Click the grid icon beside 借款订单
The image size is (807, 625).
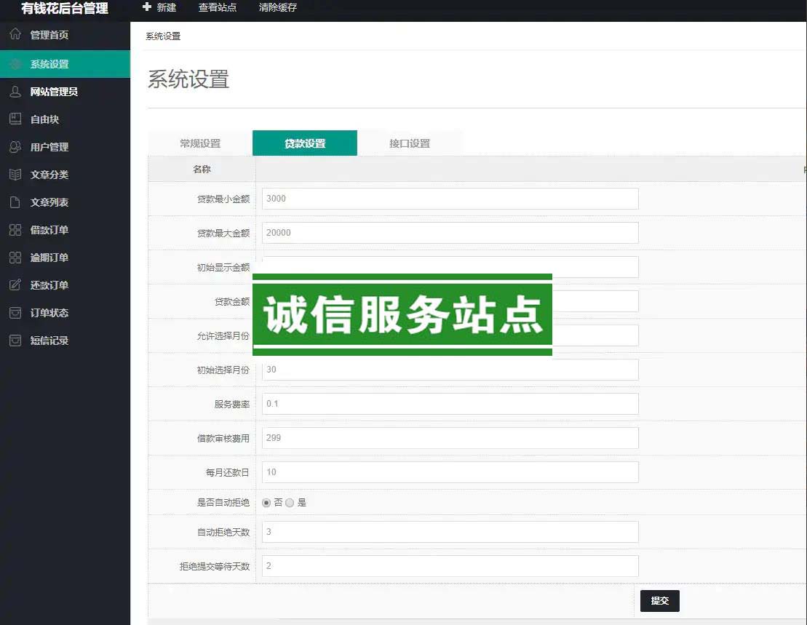[15, 230]
